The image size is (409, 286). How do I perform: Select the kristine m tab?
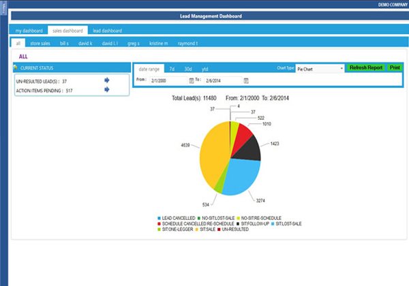point(158,43)
